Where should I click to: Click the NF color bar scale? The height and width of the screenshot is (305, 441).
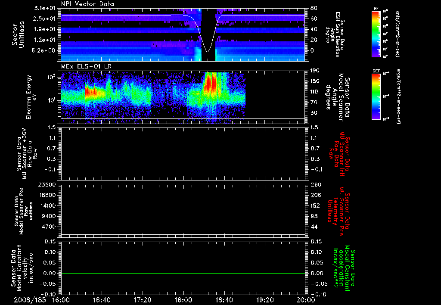pyautogui.click(x=376, y=34)
